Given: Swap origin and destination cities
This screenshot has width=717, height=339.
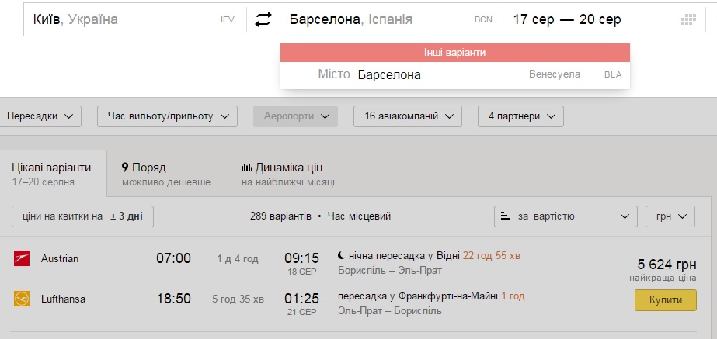Looking at the screenshot, I should pyautogui.click(x=263, y=20).
